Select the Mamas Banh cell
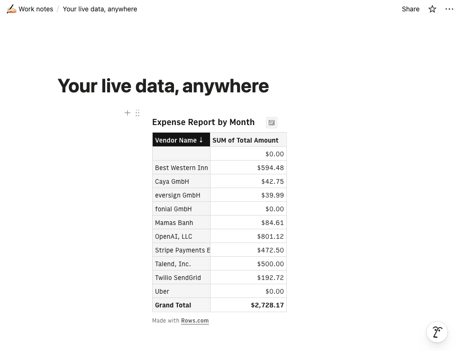 181,223
